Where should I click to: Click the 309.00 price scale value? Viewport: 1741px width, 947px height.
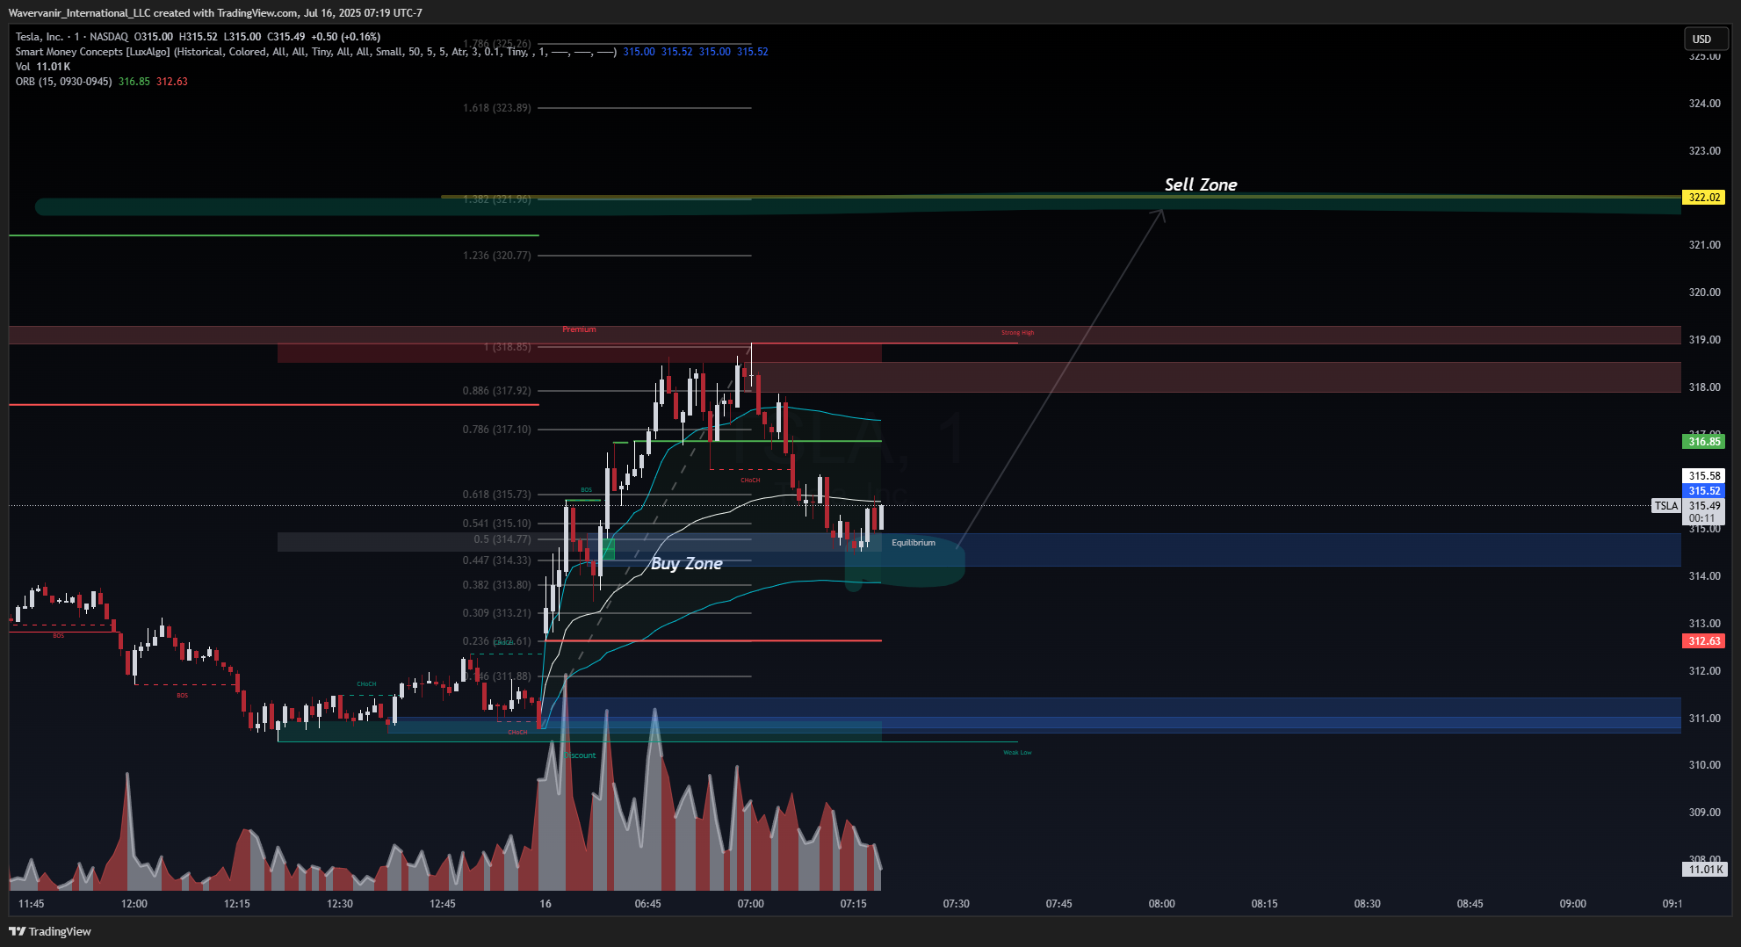coord(1705,813)
